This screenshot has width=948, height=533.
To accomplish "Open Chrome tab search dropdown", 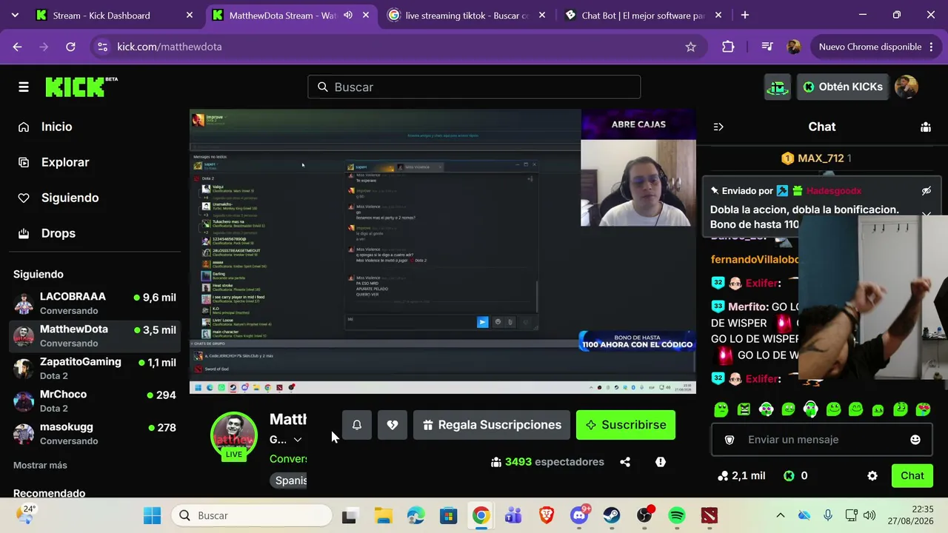I will click(x=15, y=16).
